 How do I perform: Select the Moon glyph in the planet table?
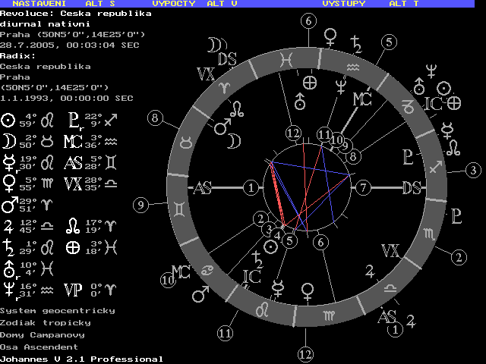click(x=8, y=141)
